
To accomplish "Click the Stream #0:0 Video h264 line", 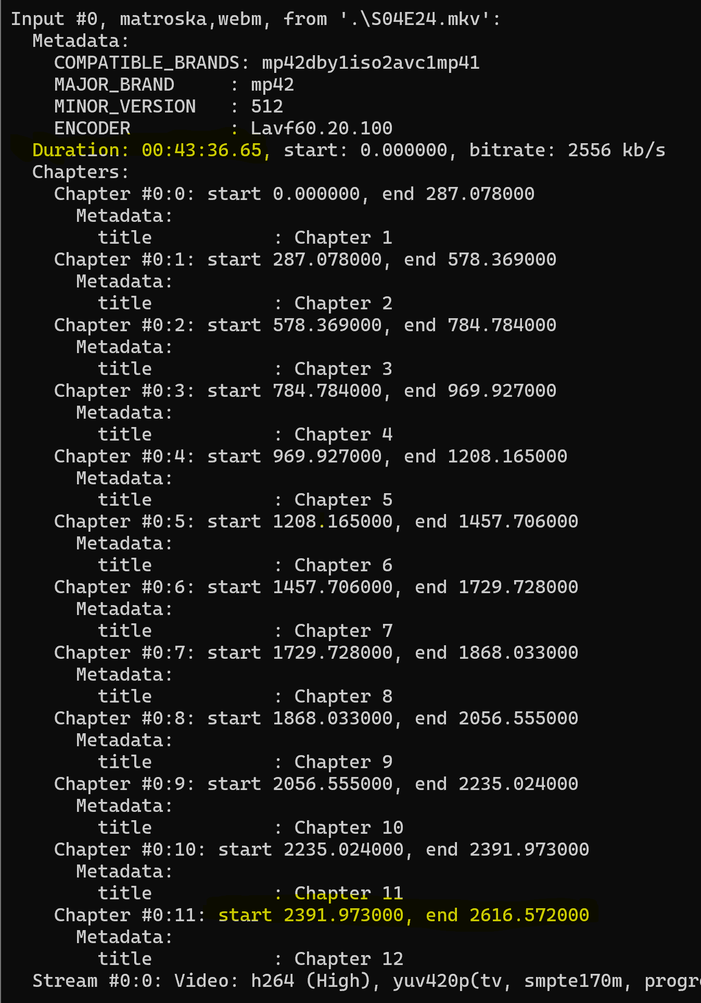I will click(x=366, y=981).
